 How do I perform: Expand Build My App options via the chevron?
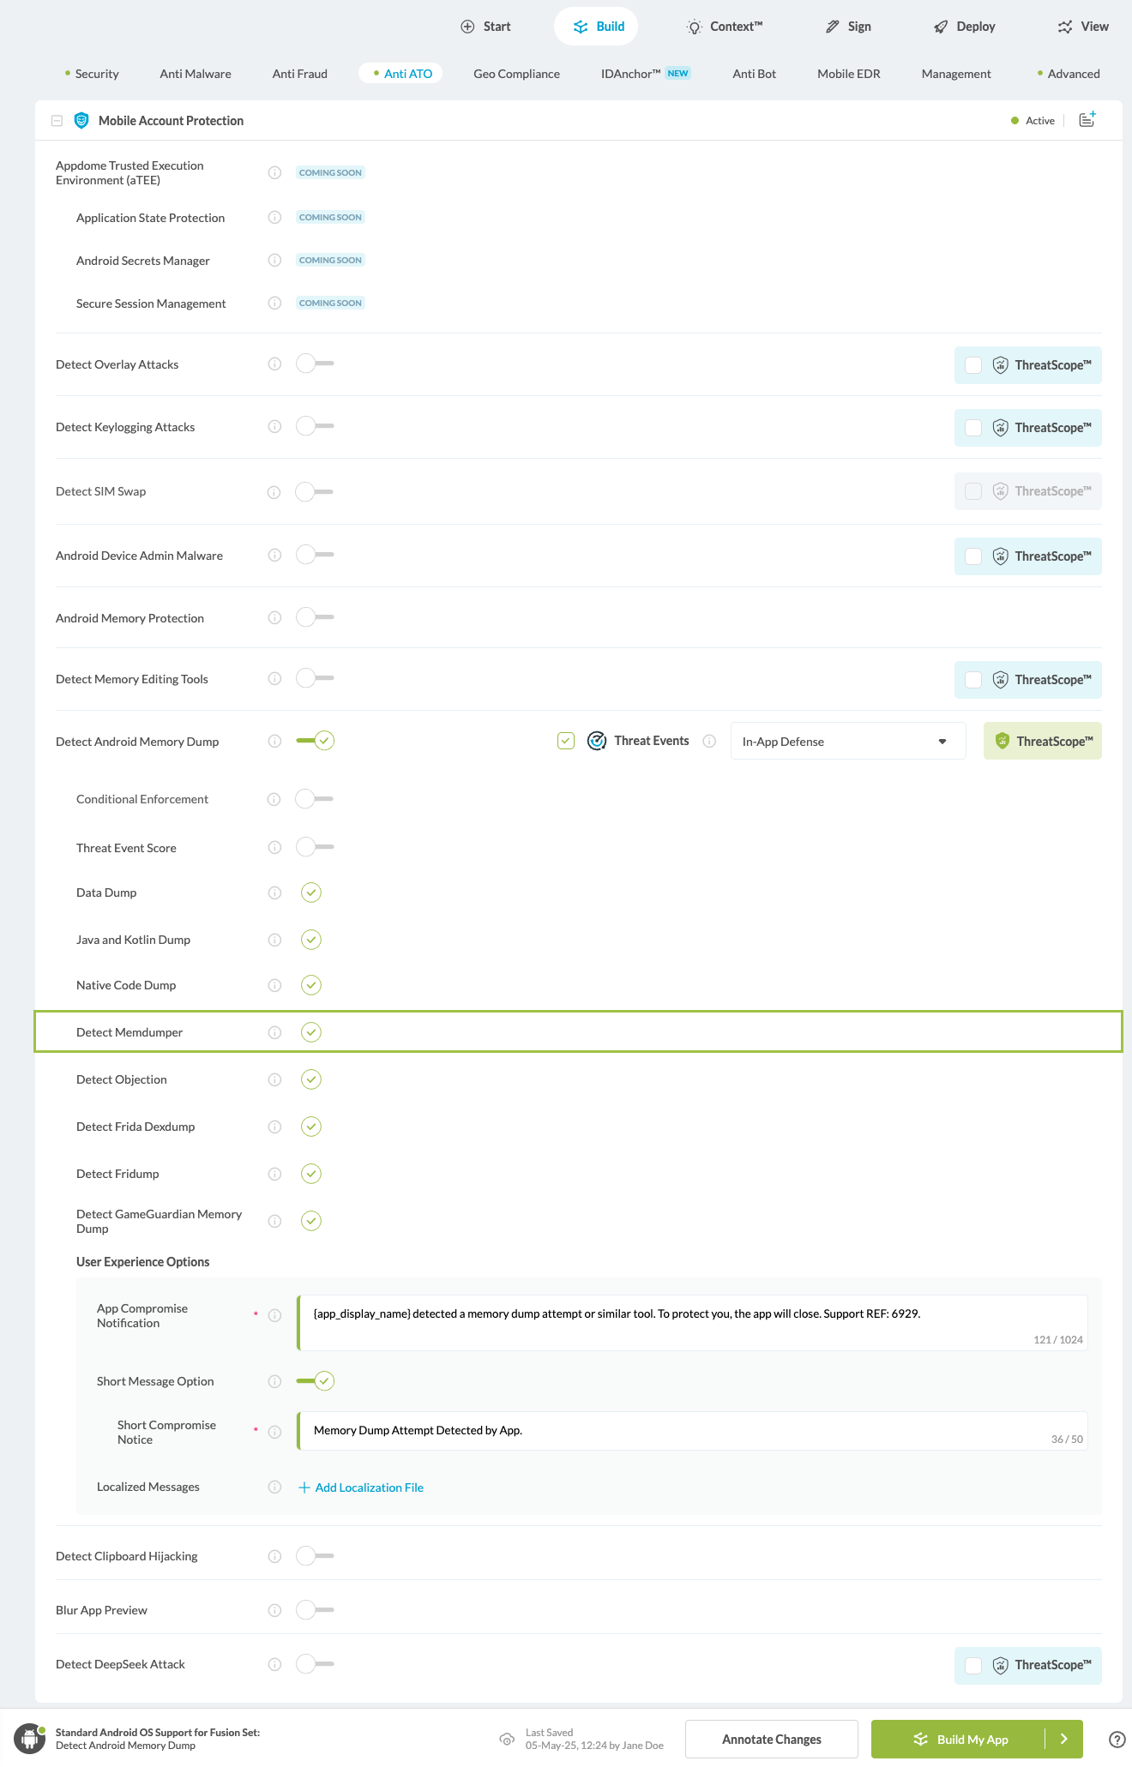click(x=1063, y=1739)
